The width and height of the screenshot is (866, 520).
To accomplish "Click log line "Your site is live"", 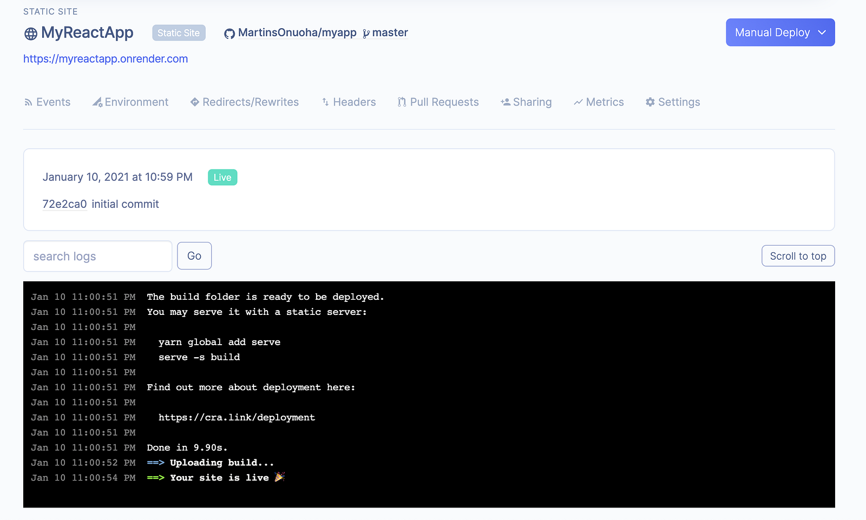I will [219, 478].
